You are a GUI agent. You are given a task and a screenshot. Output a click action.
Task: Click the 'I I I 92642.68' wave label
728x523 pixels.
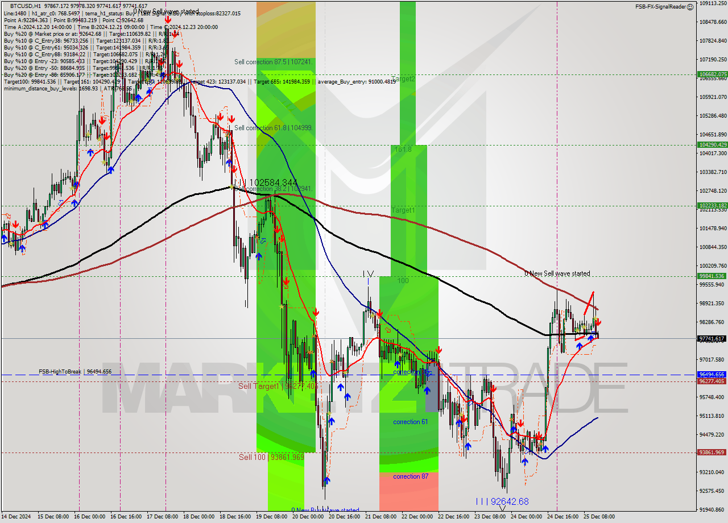[x=502, y=501]
